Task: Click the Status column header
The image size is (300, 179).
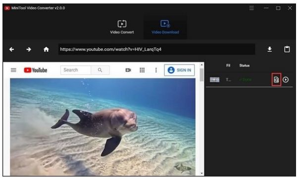Action: tap(245, 66)
